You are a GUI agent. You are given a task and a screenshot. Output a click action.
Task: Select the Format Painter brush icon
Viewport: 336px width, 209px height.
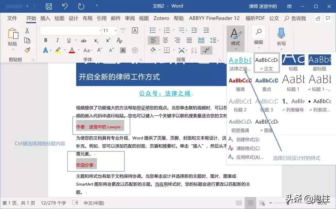[27, 50]
